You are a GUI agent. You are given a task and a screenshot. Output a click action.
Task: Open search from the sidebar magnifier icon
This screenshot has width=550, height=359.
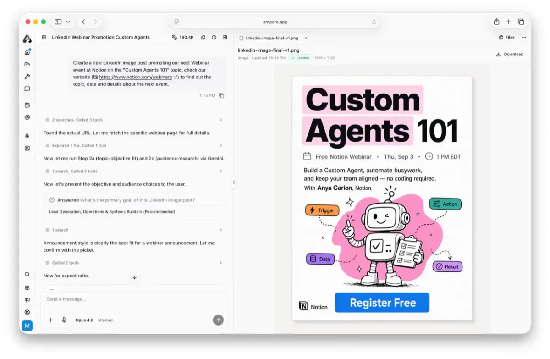(27, 275)
